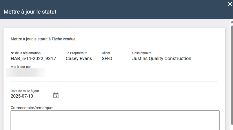Click the scrollbar up arrow
Viewport: 233px width, 130px height.
tap(231, 22)
